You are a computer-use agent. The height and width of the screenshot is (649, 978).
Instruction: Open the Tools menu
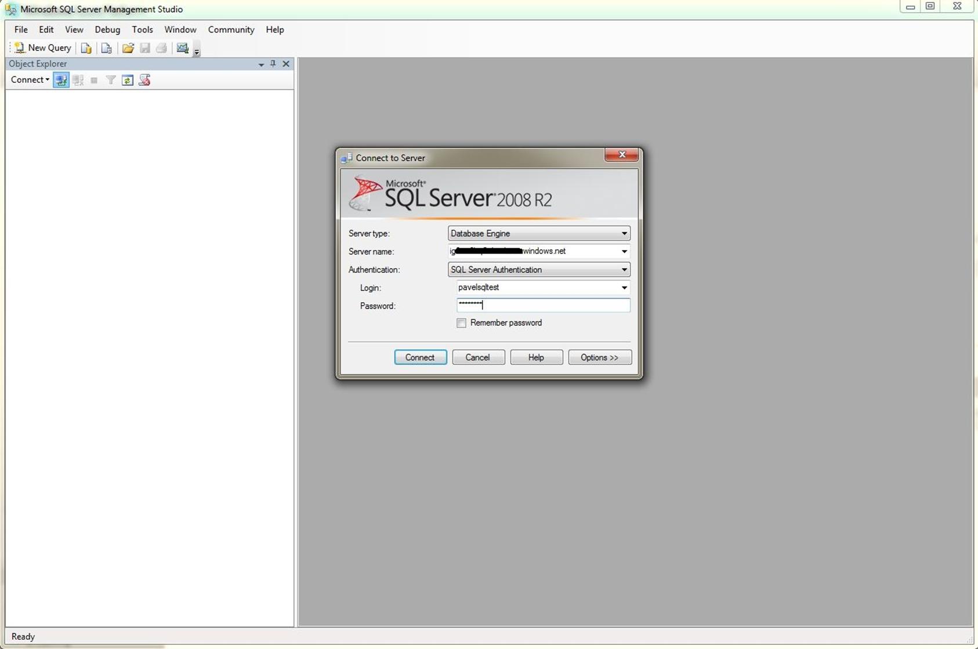[142, 30]
